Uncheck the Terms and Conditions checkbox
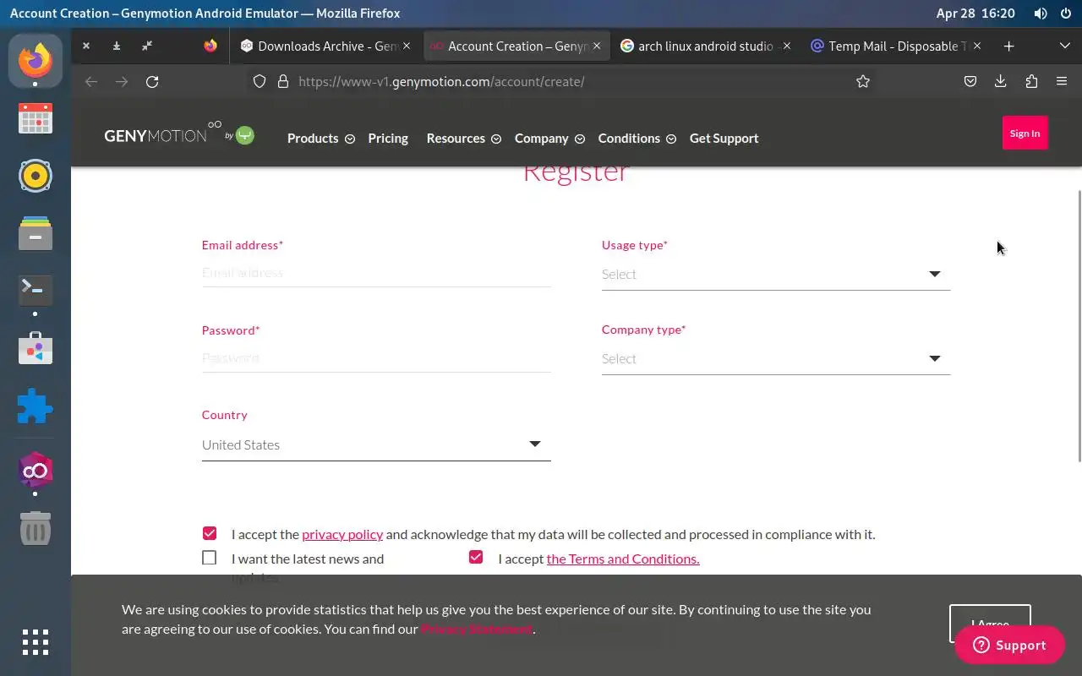 (x=476, y=557)
